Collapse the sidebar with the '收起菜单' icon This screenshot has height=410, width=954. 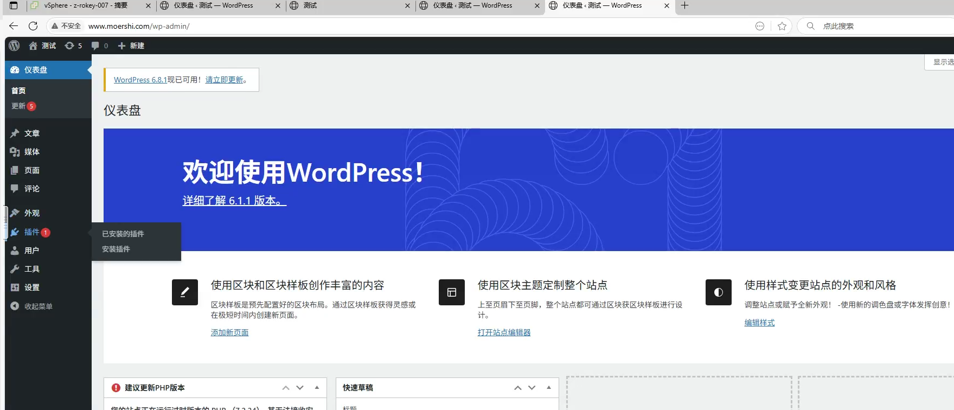(x=15, y=306)
